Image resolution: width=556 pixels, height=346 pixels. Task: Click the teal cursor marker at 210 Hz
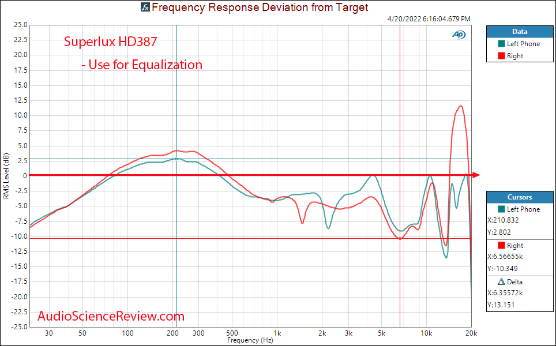(176, 159)
